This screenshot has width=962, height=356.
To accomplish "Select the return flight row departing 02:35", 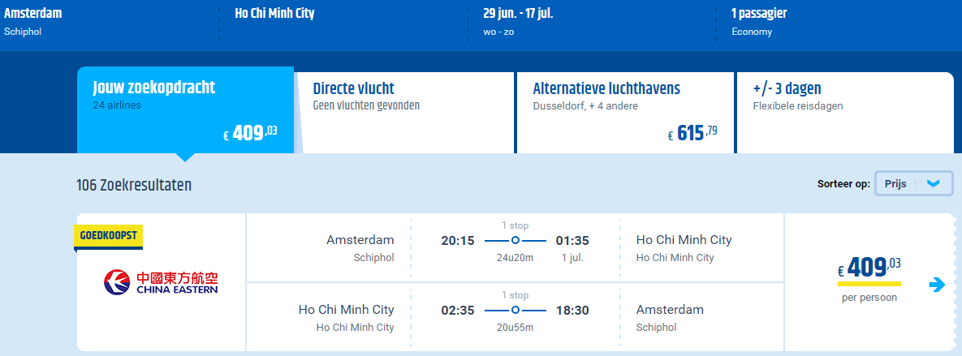I will [x=515, y=317].
